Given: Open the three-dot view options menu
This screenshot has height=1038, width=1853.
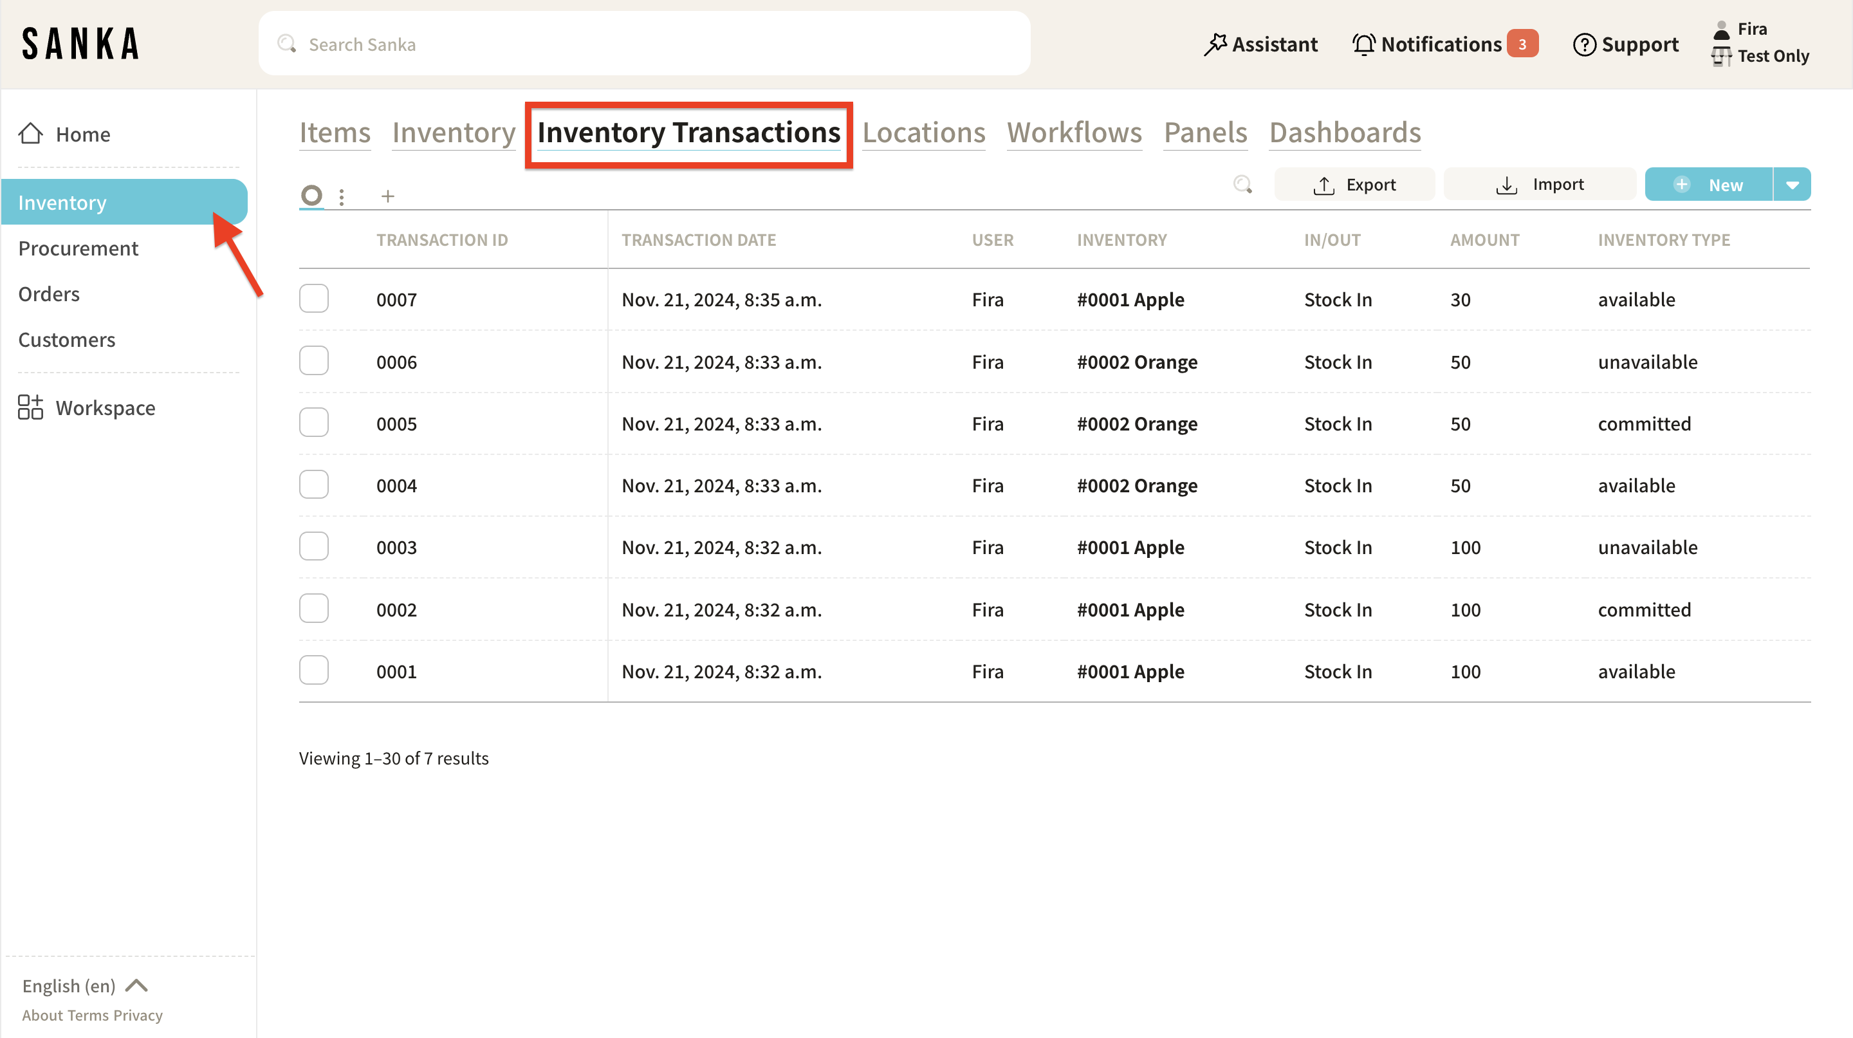Looking at the screenshot, I should 342,196.
